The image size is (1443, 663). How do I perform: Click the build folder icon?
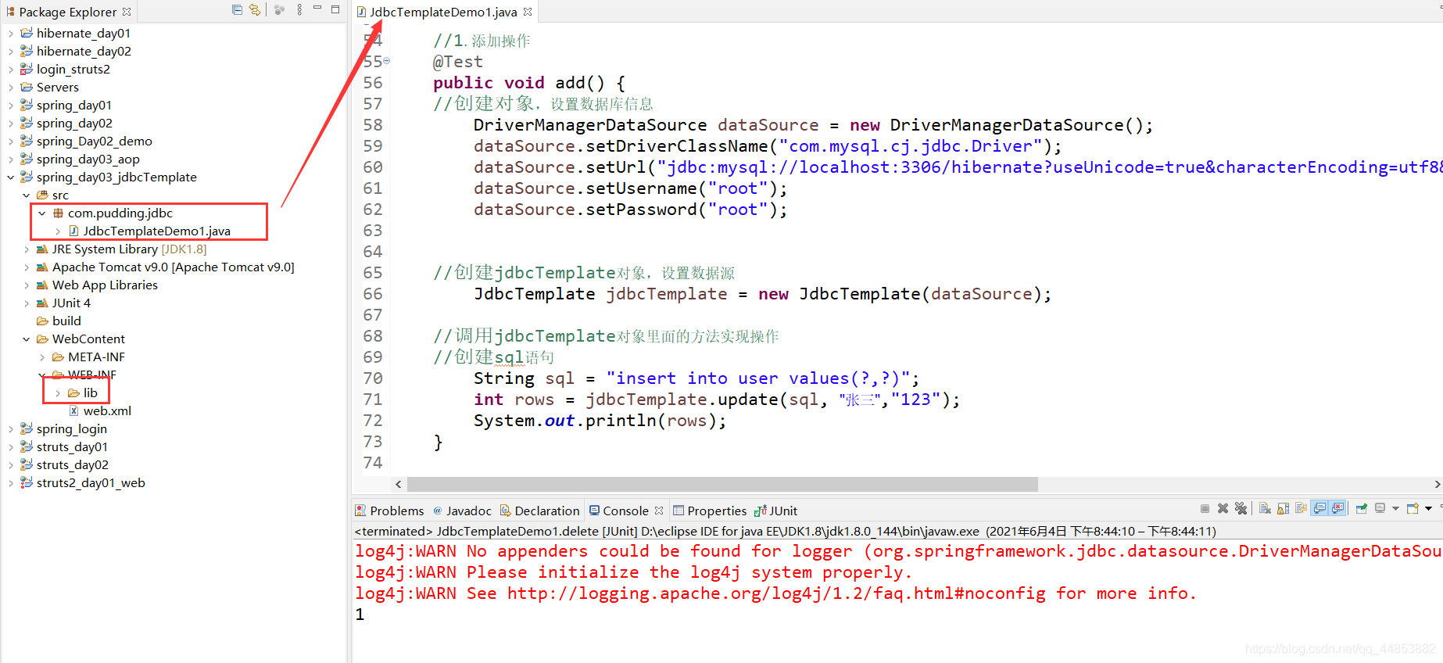(42, 321)
